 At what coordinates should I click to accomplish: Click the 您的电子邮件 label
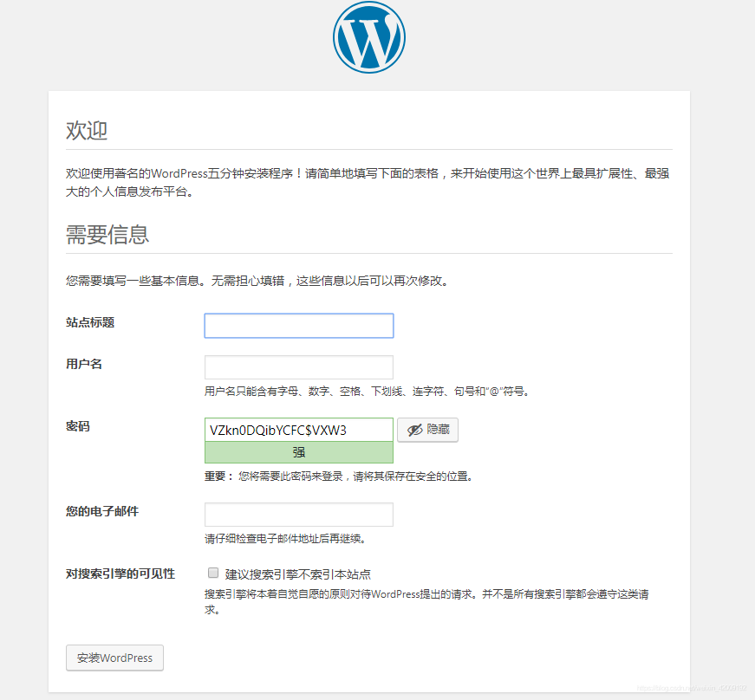102,511
